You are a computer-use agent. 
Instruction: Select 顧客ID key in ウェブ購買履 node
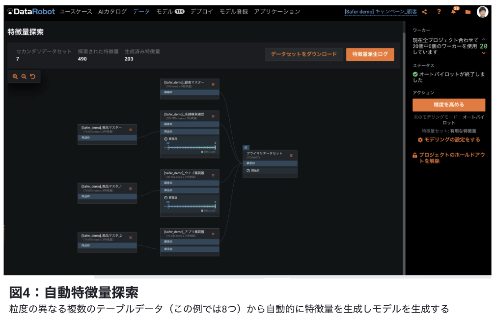click(190, 183)
